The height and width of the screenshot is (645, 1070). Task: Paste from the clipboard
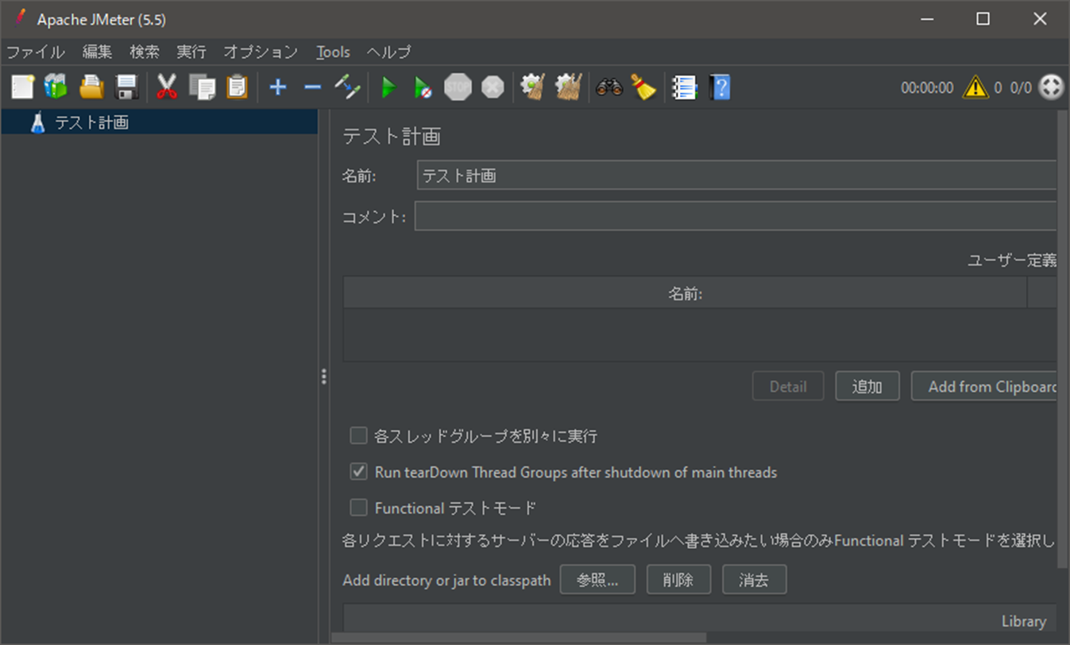point(236,87)
